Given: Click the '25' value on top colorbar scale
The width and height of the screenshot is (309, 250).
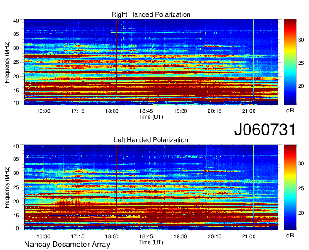Looking at the screenshot, I should 301,63.
